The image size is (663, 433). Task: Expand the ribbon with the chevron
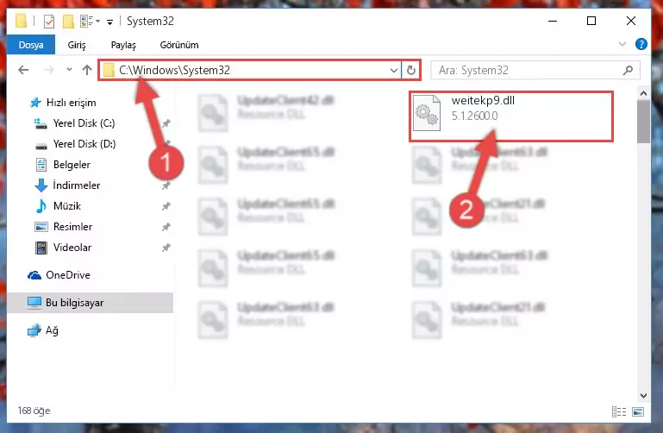[x=622, y=44]
